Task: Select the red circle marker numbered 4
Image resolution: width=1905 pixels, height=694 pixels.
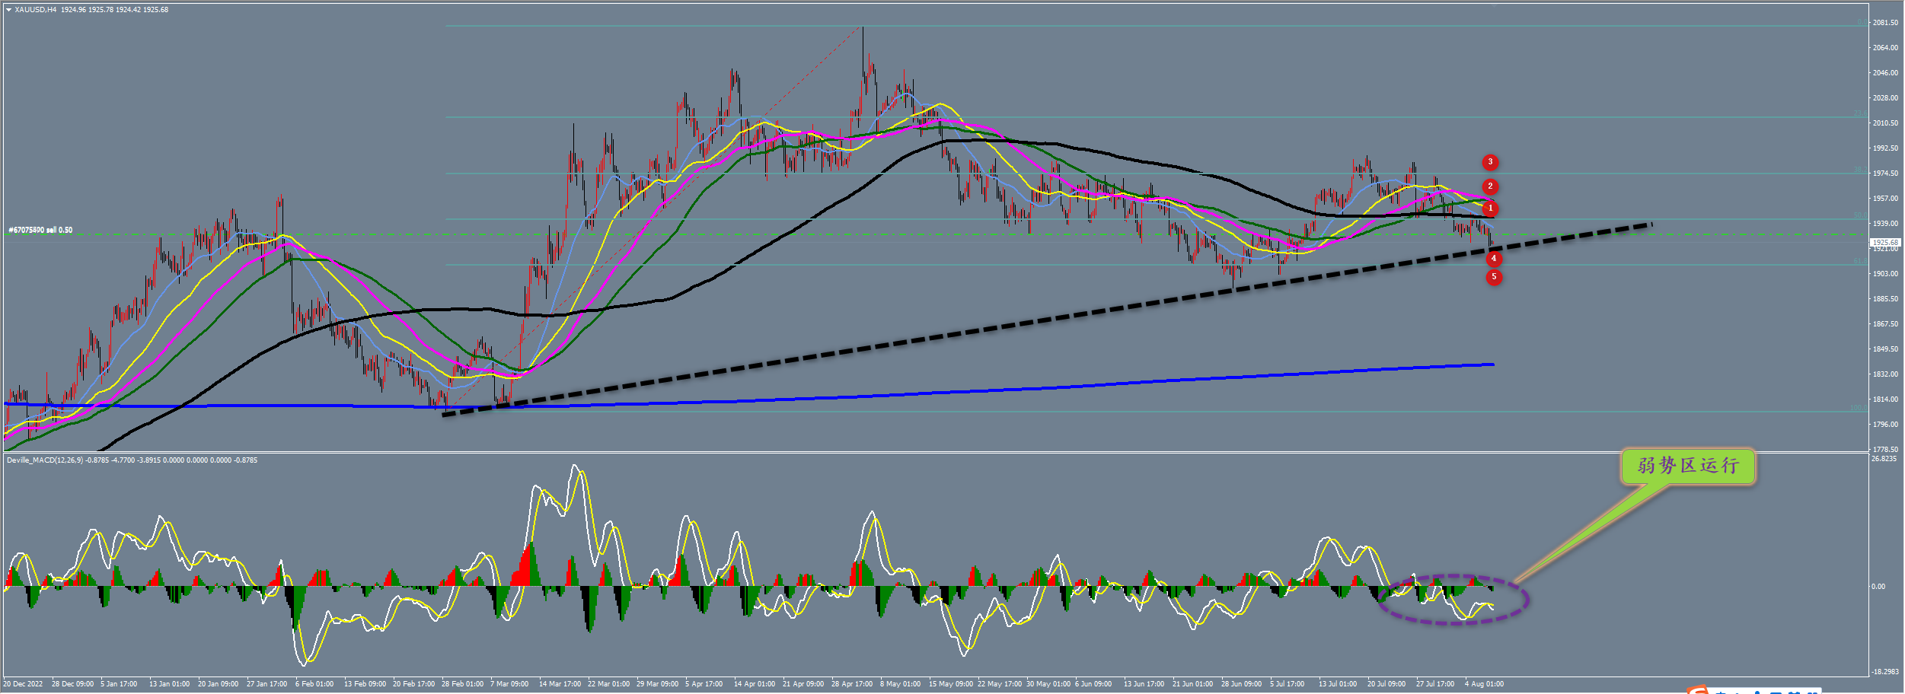Action: (x=1493, y=259)
